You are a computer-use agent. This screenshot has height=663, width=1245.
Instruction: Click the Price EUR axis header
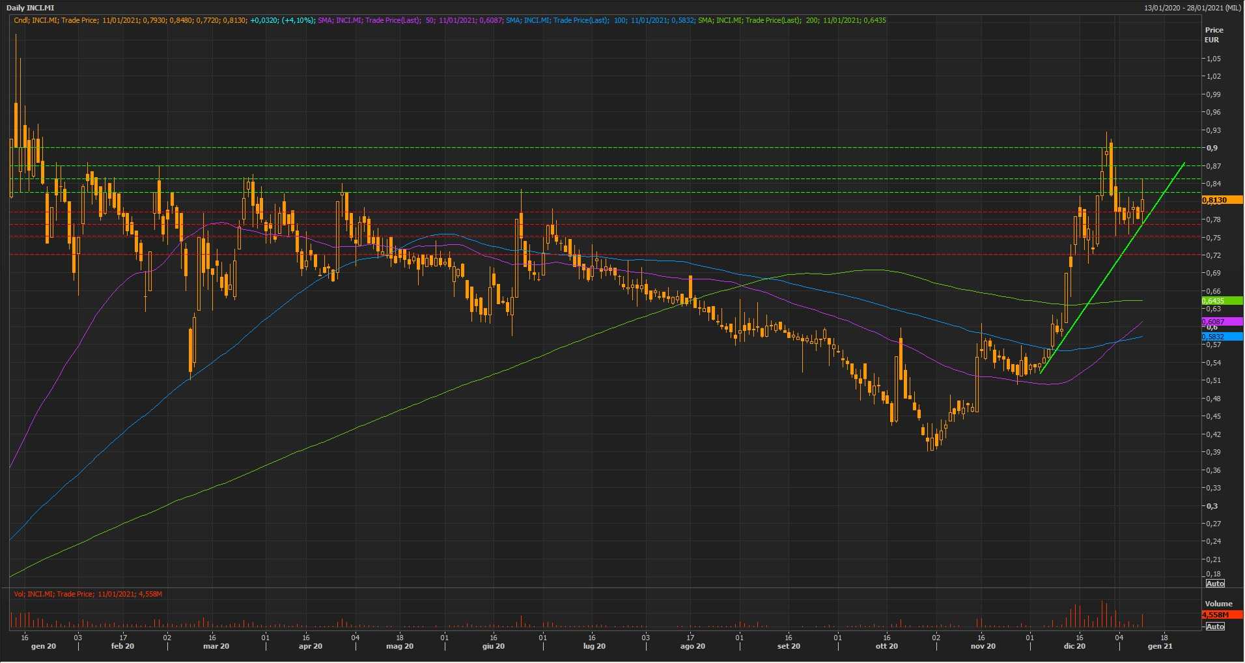1214,35
